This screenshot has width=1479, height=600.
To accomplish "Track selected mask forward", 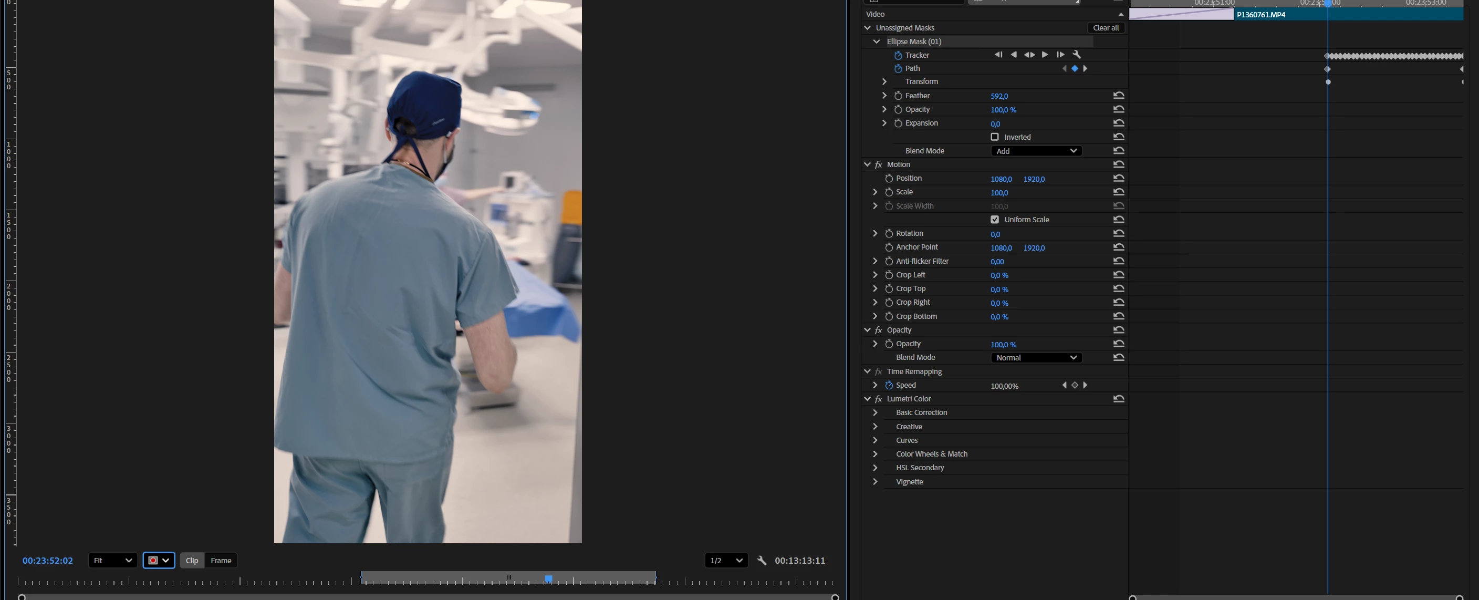I will tap(1045, 55).
